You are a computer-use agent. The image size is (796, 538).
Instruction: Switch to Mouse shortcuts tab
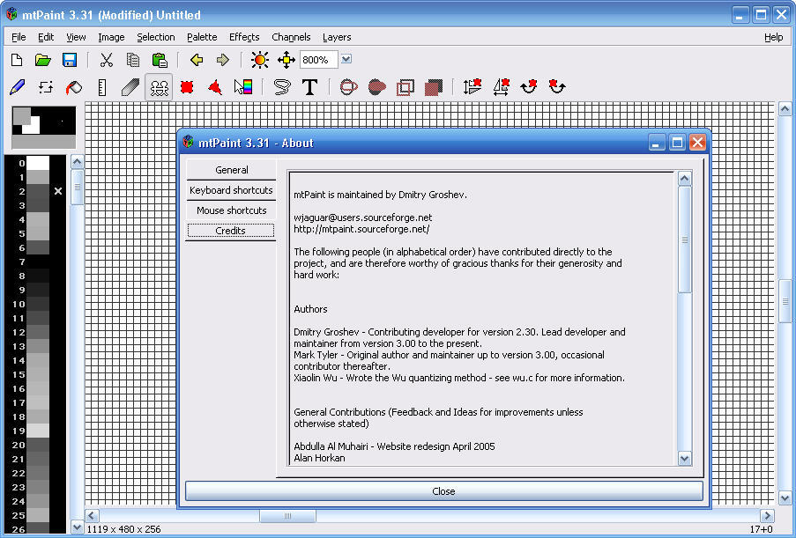(231, 210)
